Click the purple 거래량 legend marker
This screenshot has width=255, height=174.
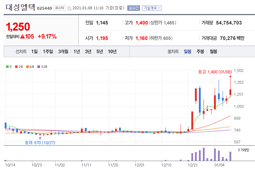pyautogui.click(x=239, y=150)
